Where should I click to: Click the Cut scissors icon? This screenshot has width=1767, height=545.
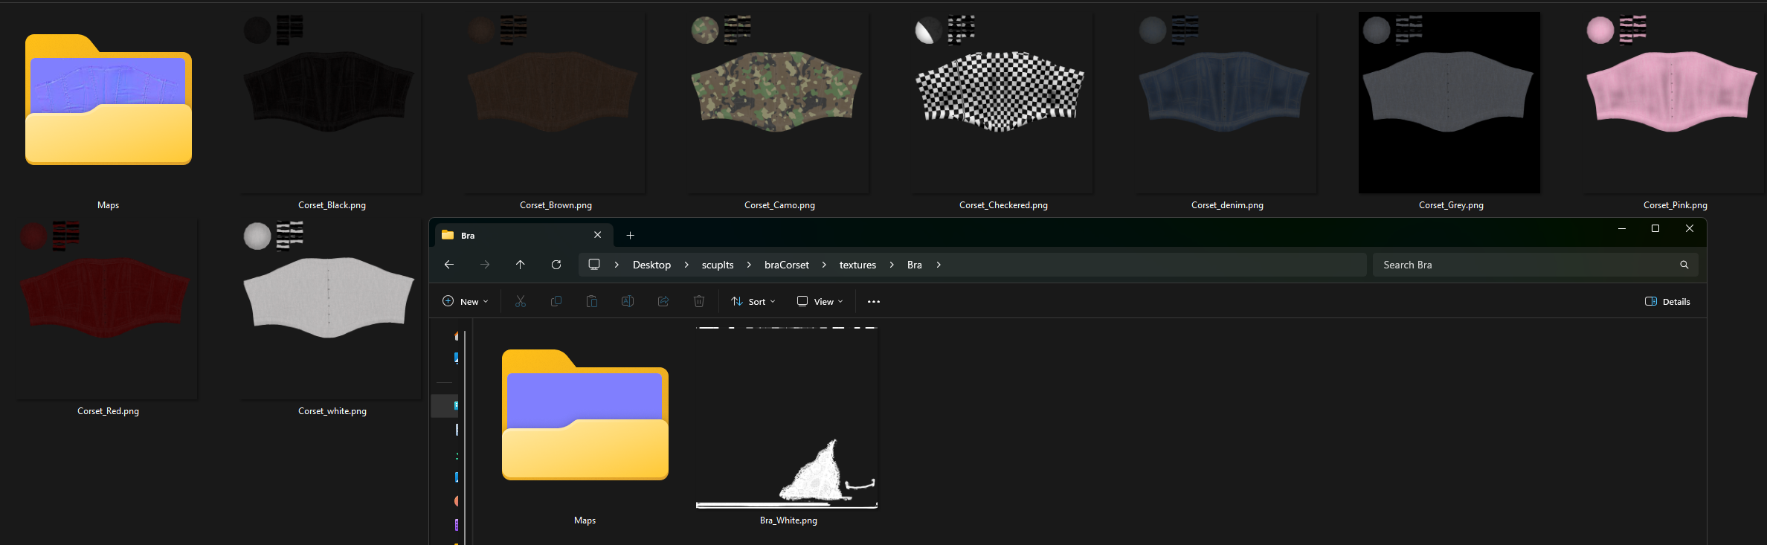(x=520, y=301)
